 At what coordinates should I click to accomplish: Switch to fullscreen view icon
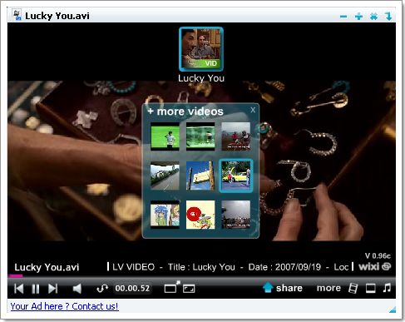[x=189, y=289]
